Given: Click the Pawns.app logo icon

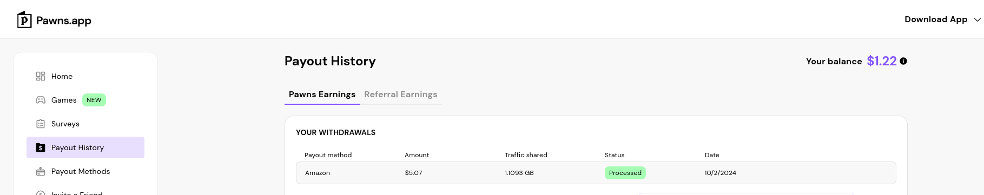Looking at the screenshot, I should [x=24, y=20].
